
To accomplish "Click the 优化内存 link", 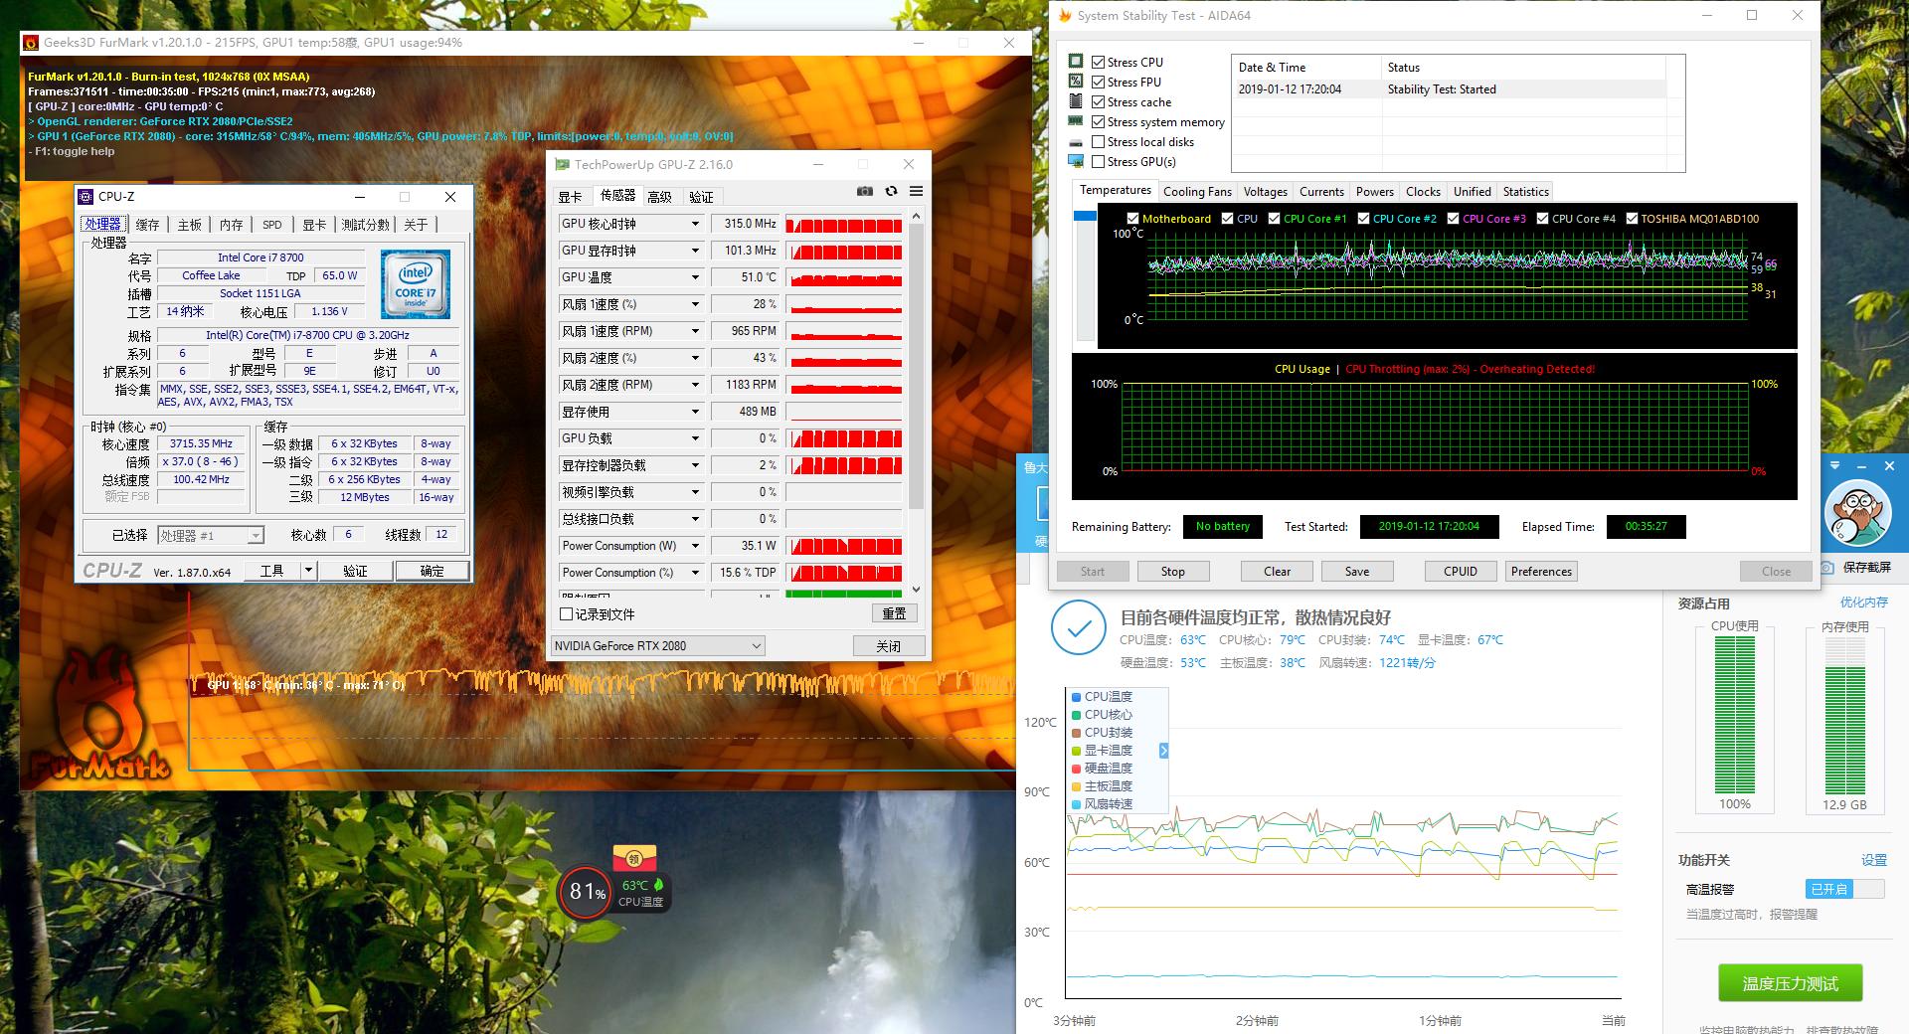I will [1863, 603].
